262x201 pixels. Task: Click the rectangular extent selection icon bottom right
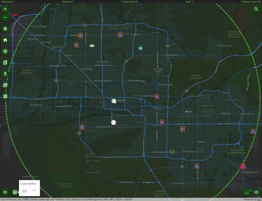click(246, 192)
